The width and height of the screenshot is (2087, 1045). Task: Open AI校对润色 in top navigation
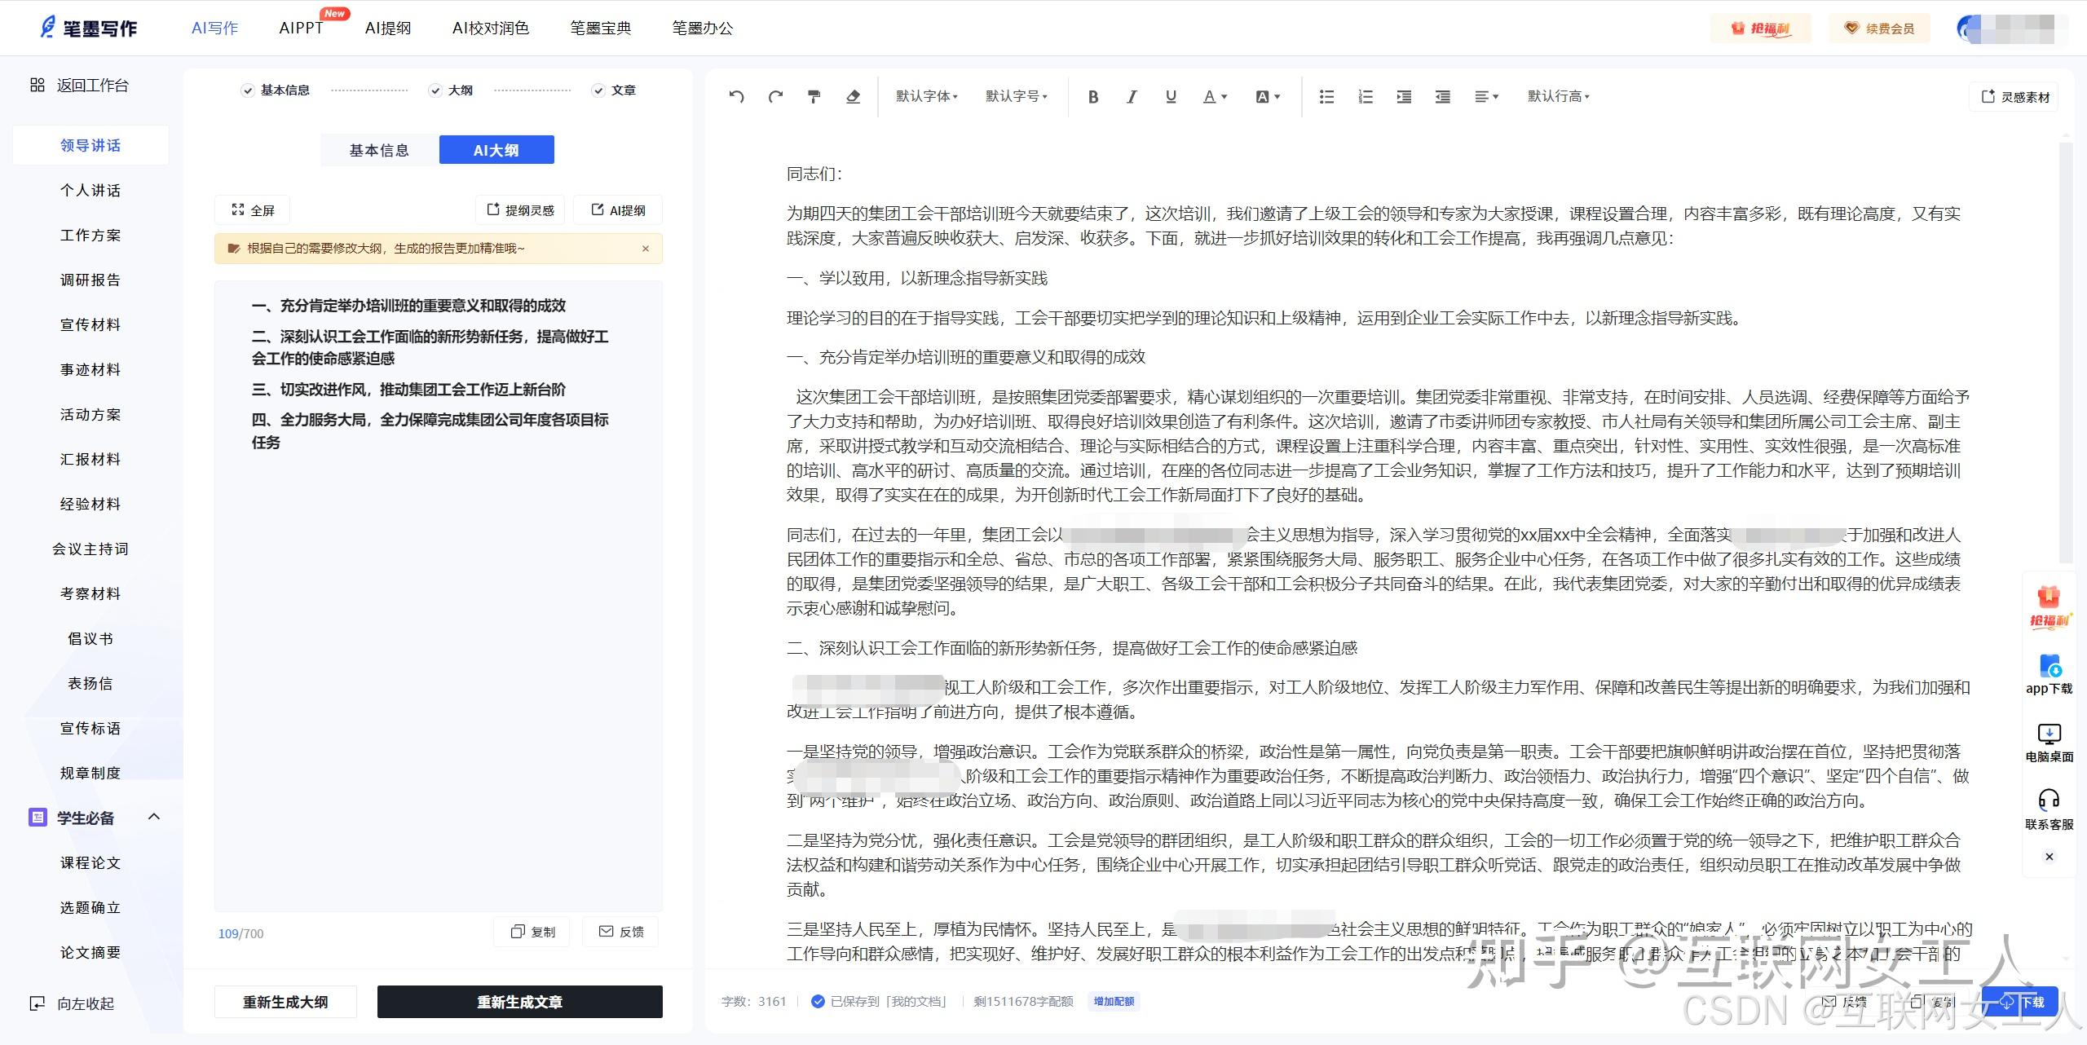tap(491, 28)
